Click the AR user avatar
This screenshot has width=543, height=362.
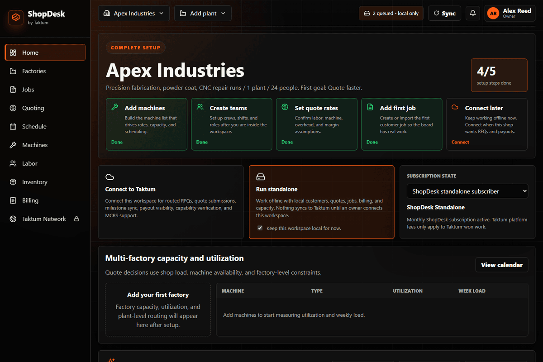[493, 14]
